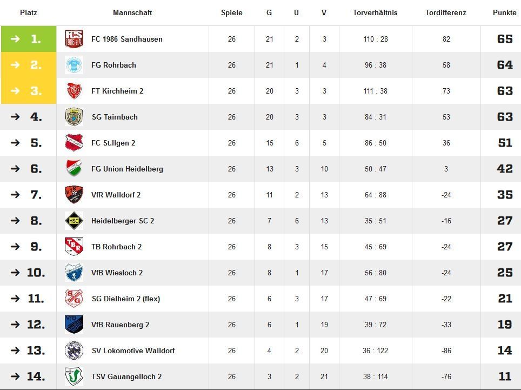Click the Heidelberger SC 2 HSC diamond logo
Screen dimensions: 521x390
tap(74, 221)
